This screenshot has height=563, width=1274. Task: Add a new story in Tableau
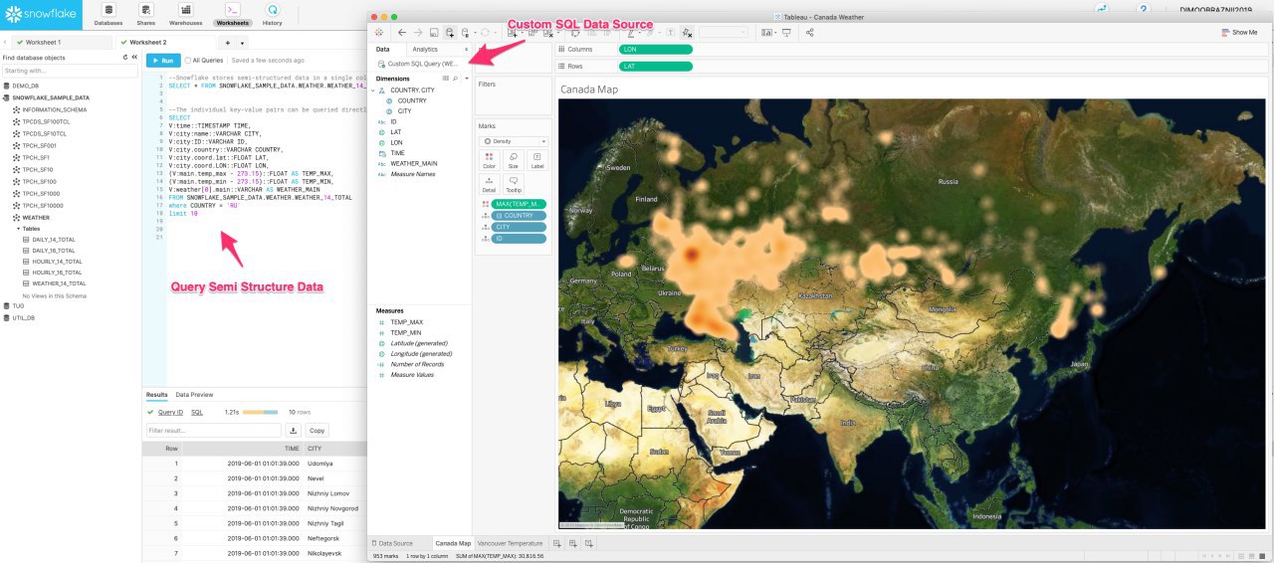[589, 543]
